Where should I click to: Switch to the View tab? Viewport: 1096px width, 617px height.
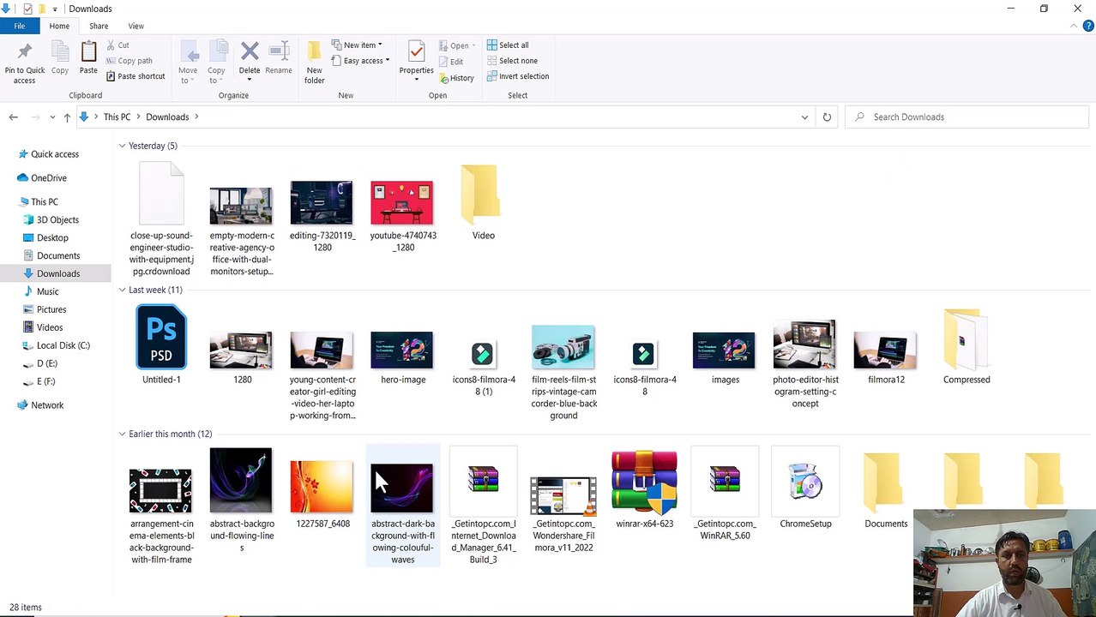coord(135,26)
